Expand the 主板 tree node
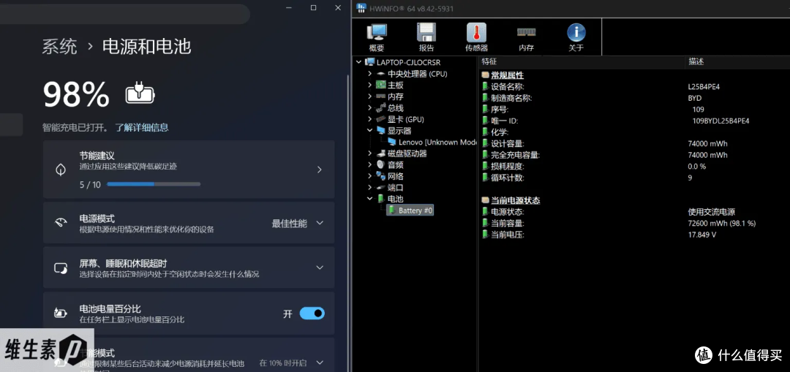This screenshot has height=372, width=790. coord(370,85)
